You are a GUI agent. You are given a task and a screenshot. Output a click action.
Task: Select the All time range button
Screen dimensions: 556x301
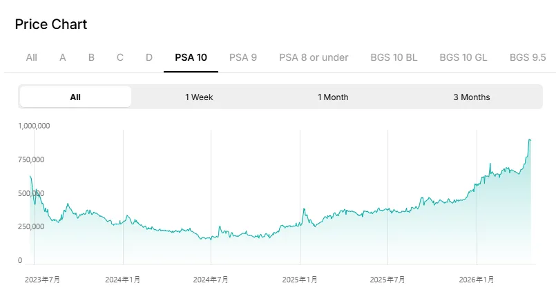pyautogui.click(x=75, y=97)
